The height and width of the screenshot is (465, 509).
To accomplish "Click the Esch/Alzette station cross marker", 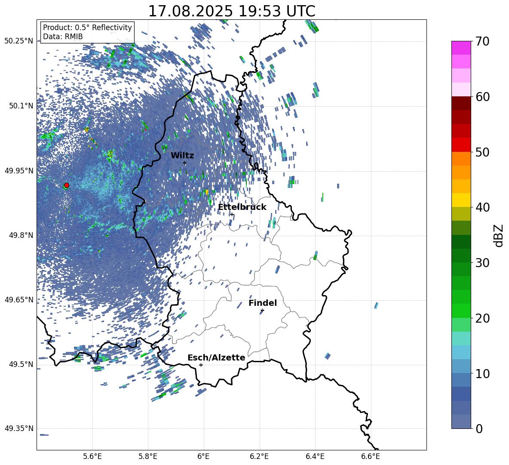I will click(x=201, y=365).
